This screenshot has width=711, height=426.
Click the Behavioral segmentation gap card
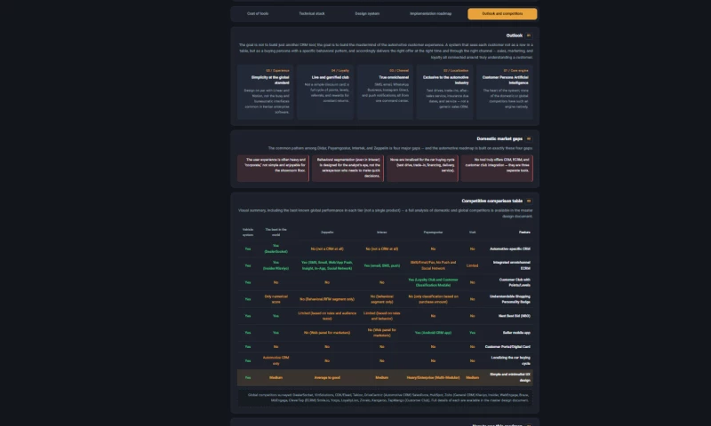coord(348,168)
